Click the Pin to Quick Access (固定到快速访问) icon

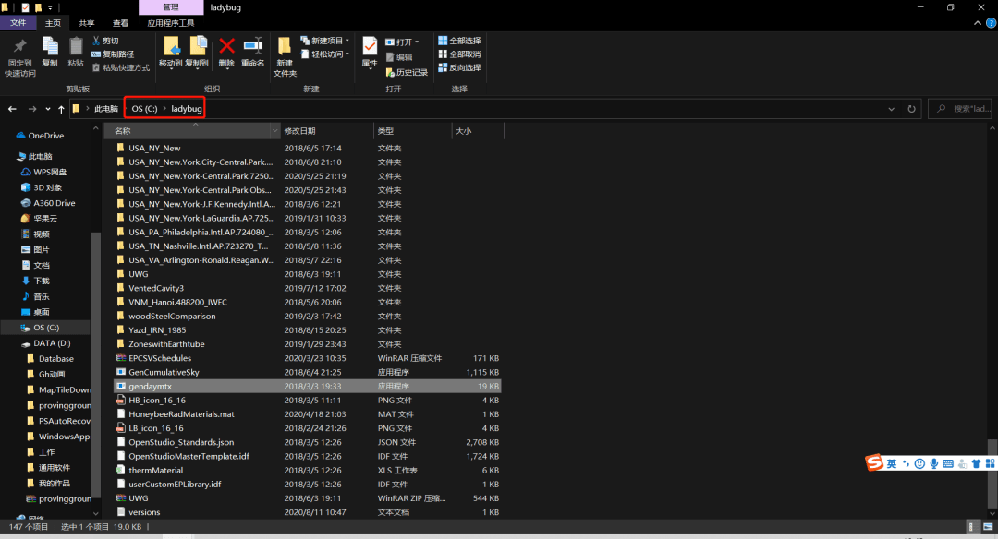click(x=19, y=46)
